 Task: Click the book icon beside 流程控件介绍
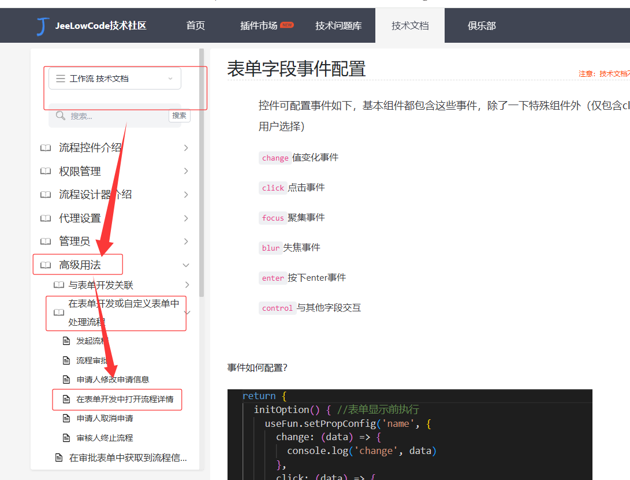[x=46, y=148]
